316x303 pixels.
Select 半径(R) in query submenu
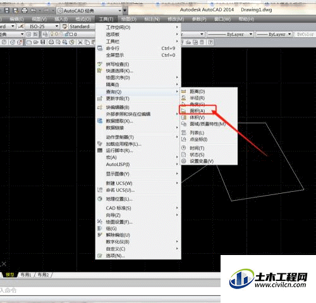(x=209, y=98)
